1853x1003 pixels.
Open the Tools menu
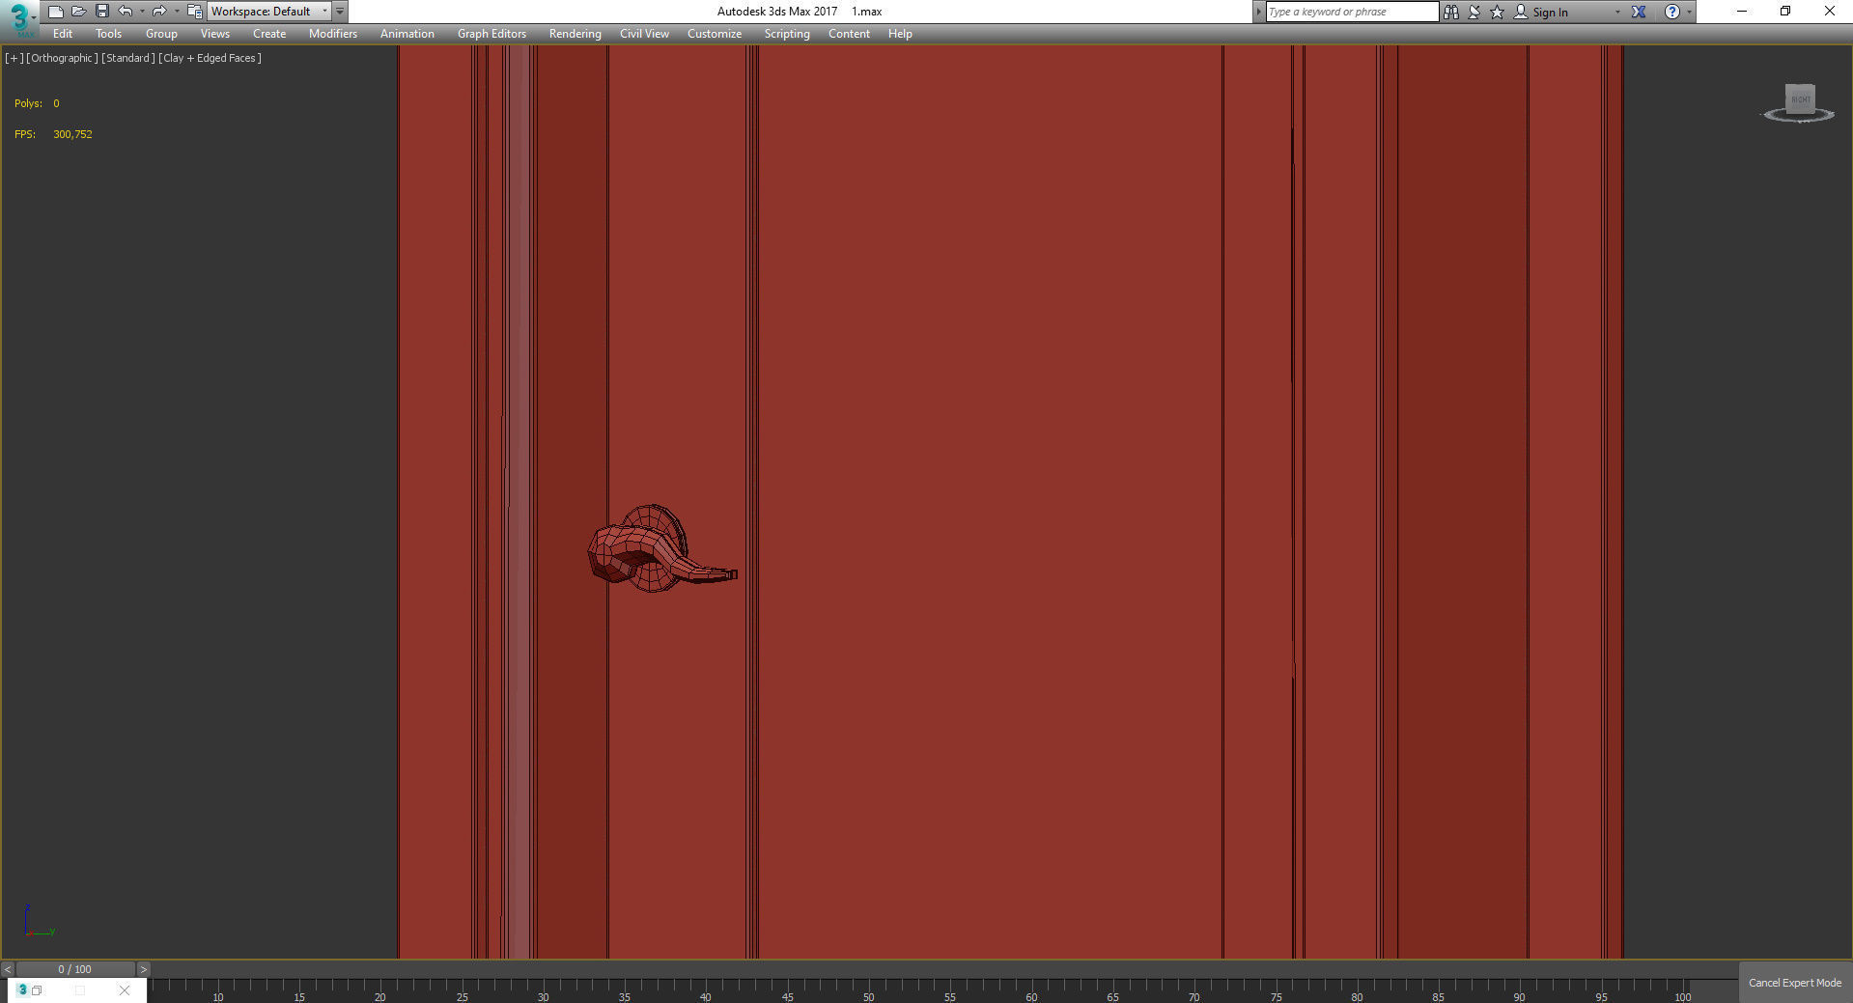click(108, 34)
